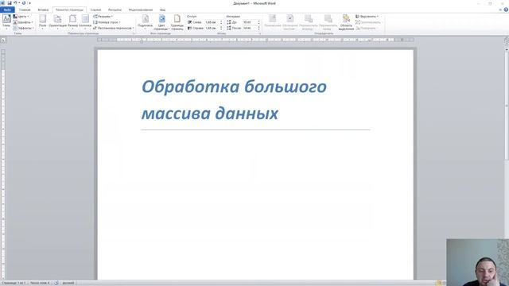Click the Слева left indent field

(212, 22)
